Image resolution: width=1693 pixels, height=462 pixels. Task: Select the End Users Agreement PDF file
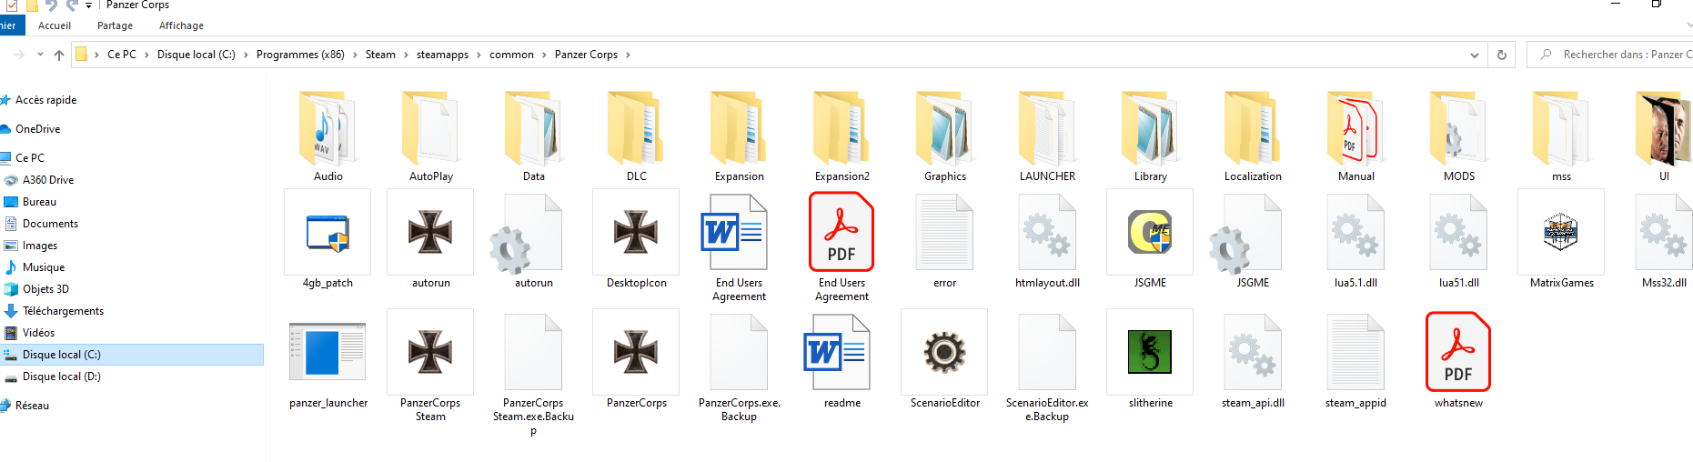(x=841, y=247)
